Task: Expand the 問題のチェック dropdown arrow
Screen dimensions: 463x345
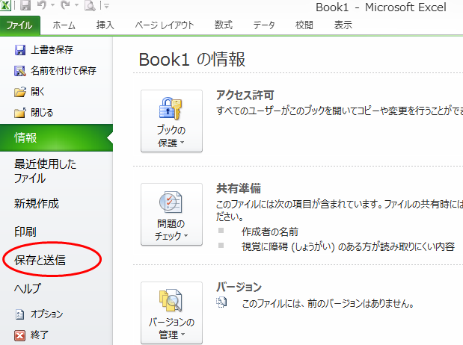Action: click(186, 236)
